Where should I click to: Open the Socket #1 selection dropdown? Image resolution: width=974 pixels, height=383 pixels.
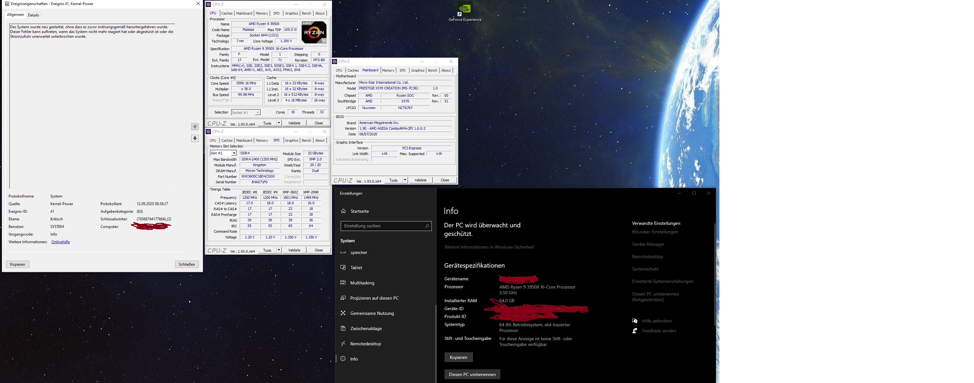[257, 112]
